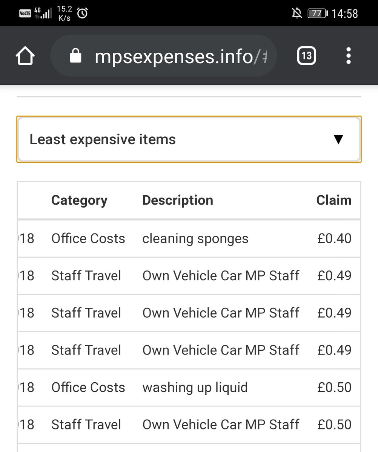Sort by the Category column header
This screenshot has height=452, width=378.
pyautogui.click(x=79, y=200)
